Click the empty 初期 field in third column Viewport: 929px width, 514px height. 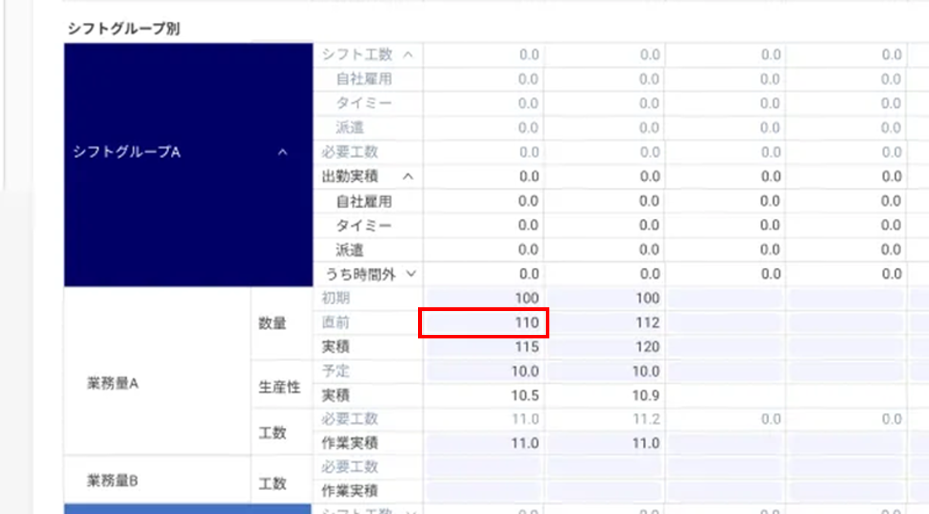tap(725, 298)
